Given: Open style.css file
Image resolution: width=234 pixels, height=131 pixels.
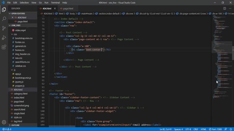Looking at the screenshot, I should (x=23, y=117).
